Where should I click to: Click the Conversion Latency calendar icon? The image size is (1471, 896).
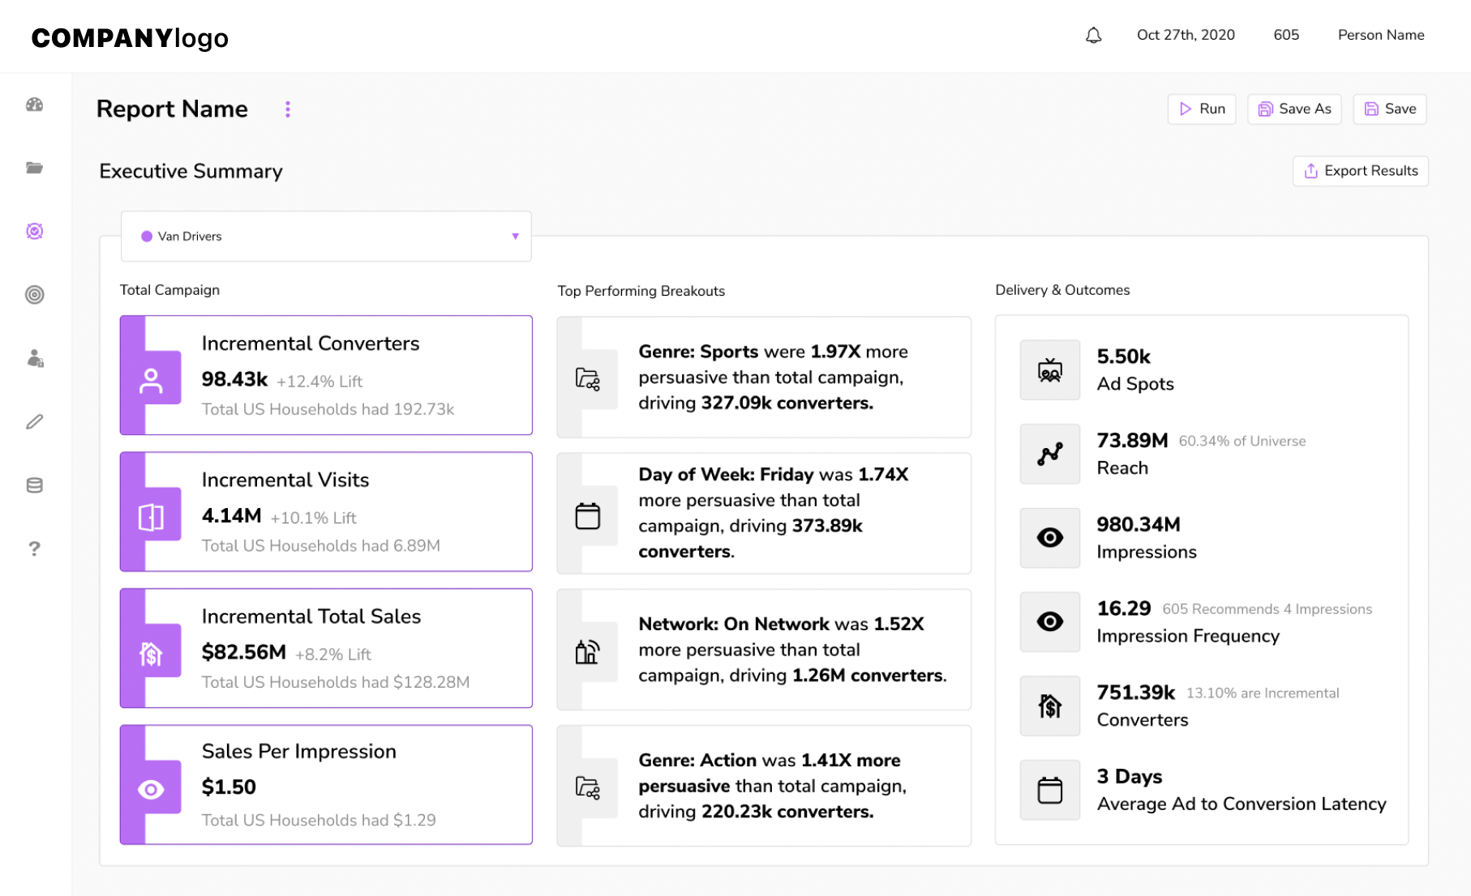coord(1050,790)
